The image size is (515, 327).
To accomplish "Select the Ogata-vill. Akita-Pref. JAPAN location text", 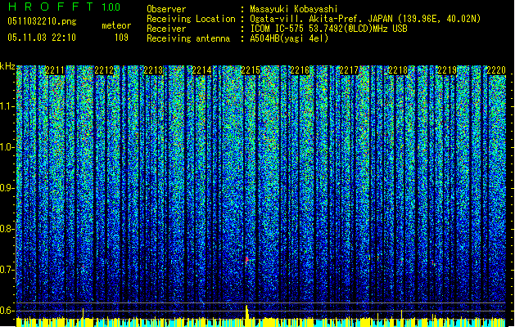I will pyautogui.click(x=365, y=19).
